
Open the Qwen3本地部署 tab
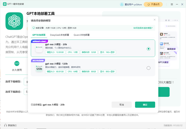(x=82, y=35)
